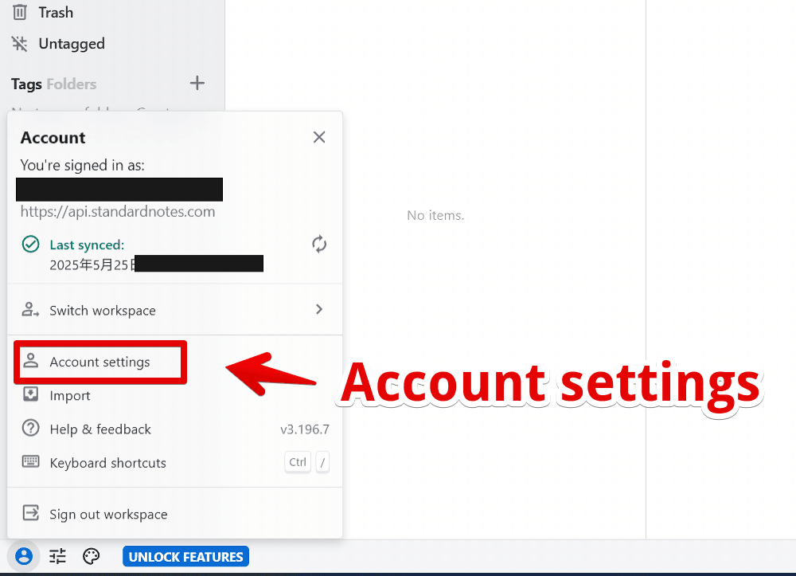This screenshot has height=576, width=796.
Task: Open Keyboard shortcuts
Action: 174,463
